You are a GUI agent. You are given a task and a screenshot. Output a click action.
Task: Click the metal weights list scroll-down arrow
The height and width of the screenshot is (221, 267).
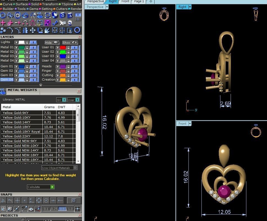pos(78,161)
